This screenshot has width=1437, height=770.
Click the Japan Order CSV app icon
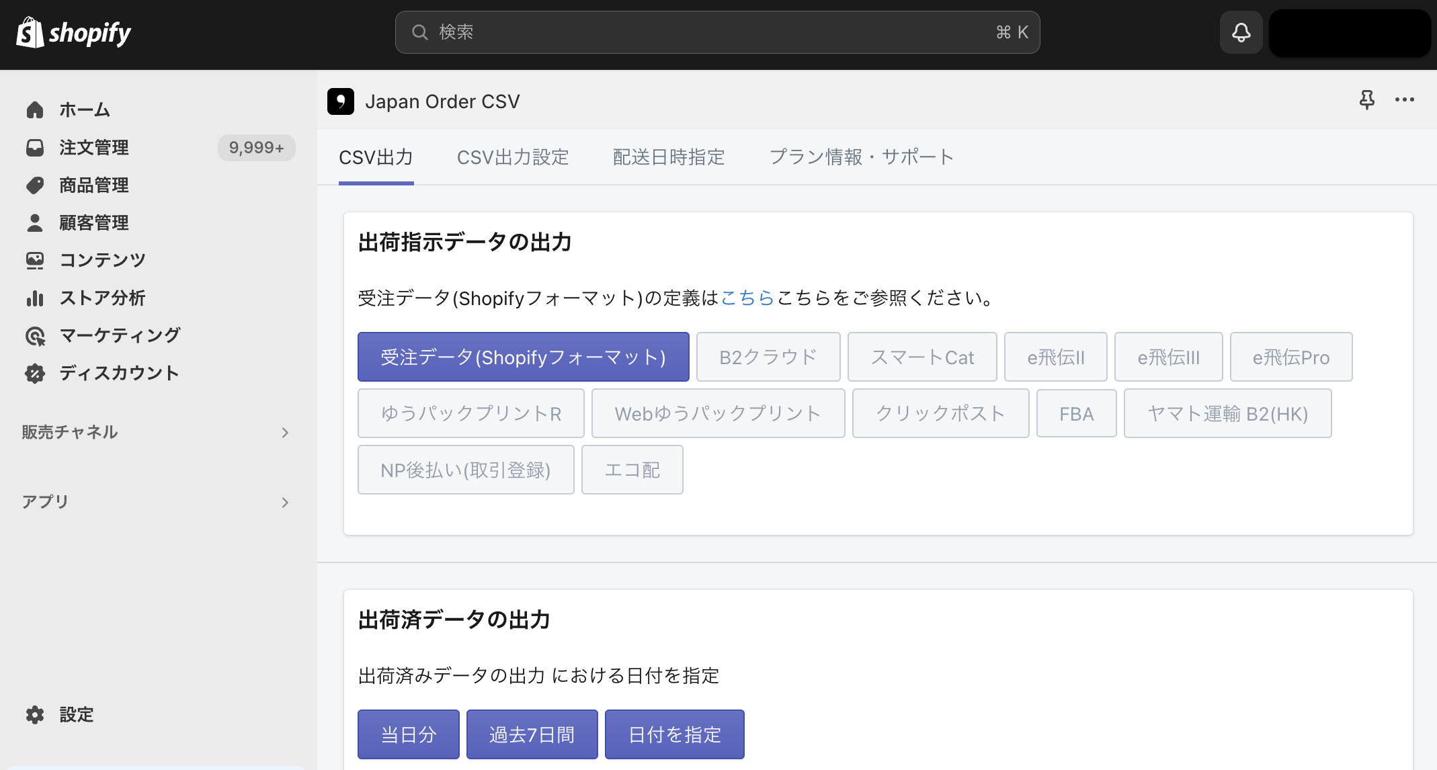(341, 101)
